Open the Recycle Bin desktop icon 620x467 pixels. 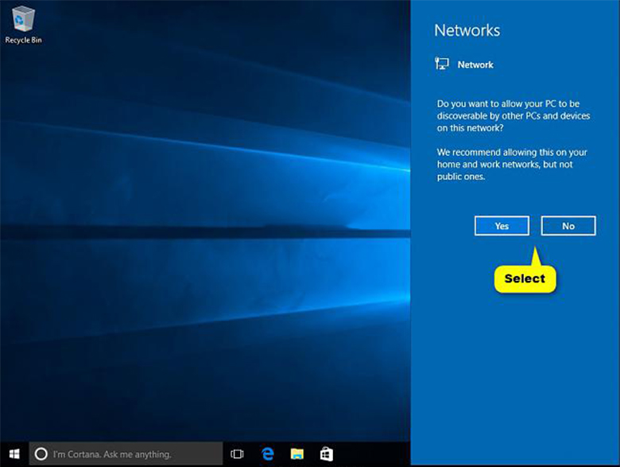pos(23,19)
